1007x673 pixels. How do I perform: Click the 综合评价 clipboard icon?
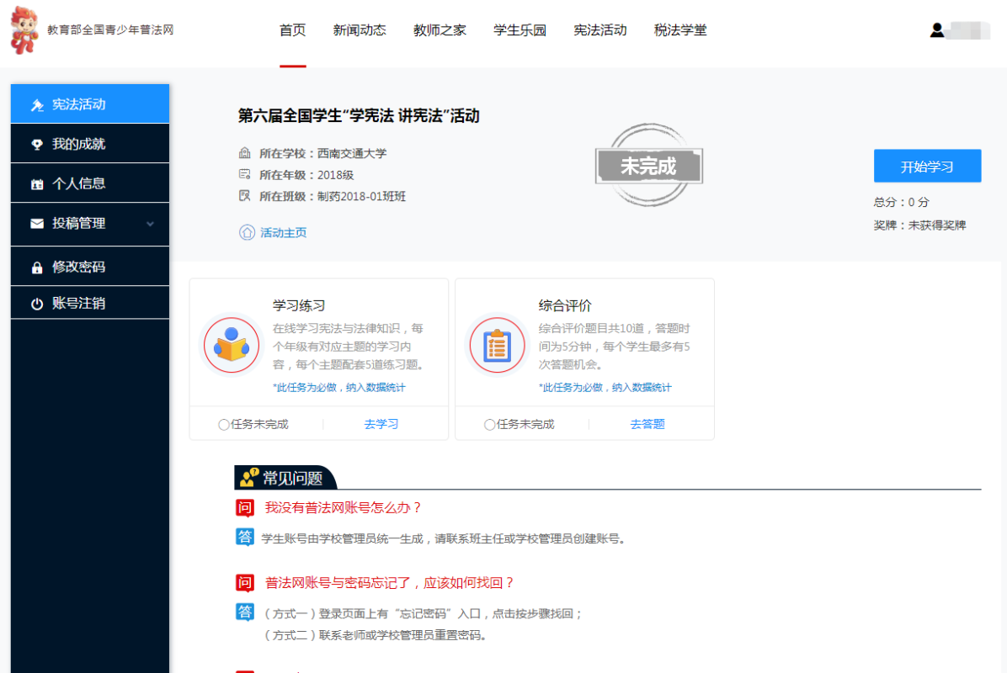click(497, 344)
